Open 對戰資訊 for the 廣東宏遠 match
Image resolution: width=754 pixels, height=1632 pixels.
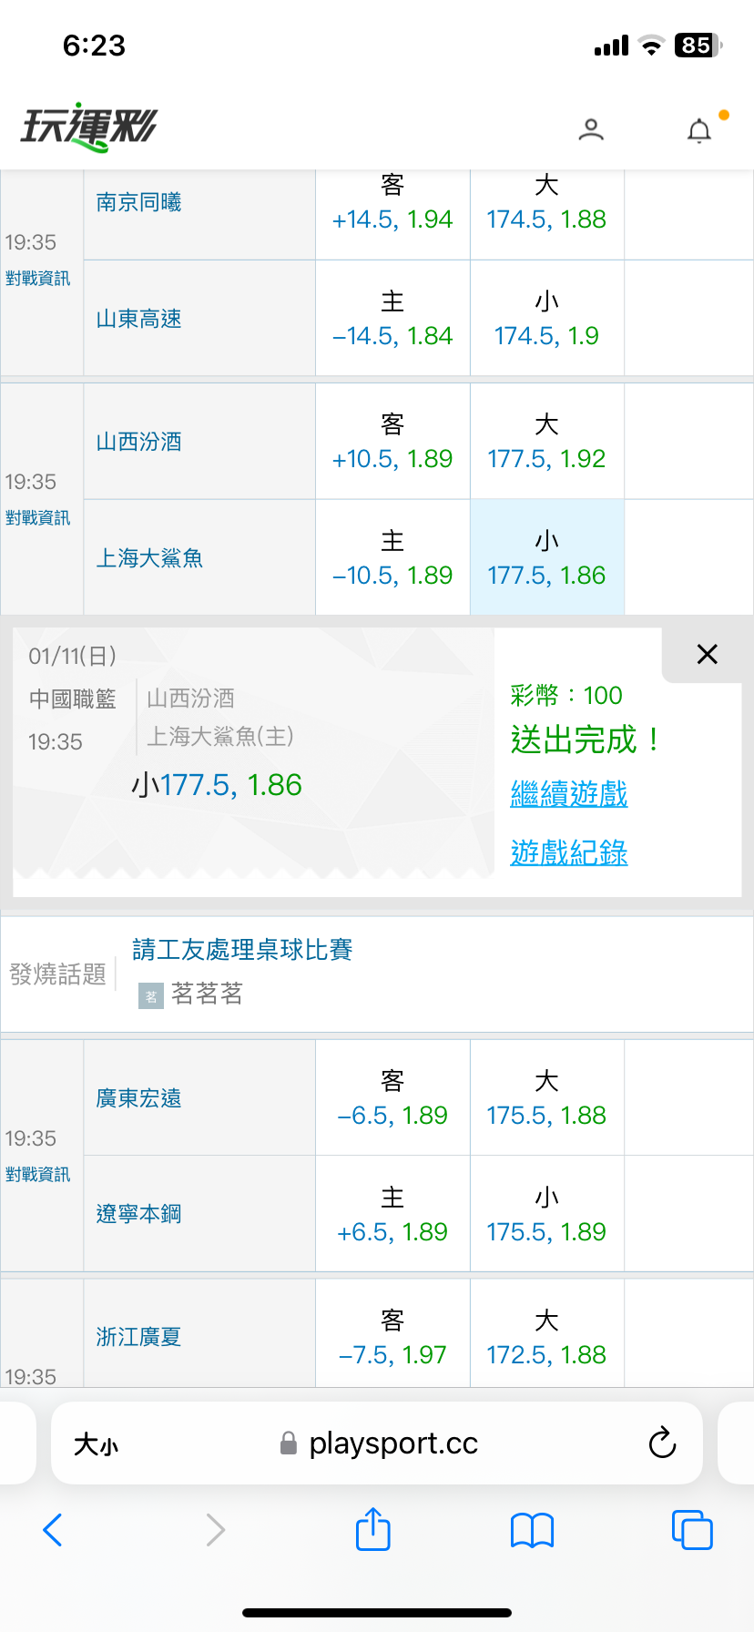pos(37,1175)
